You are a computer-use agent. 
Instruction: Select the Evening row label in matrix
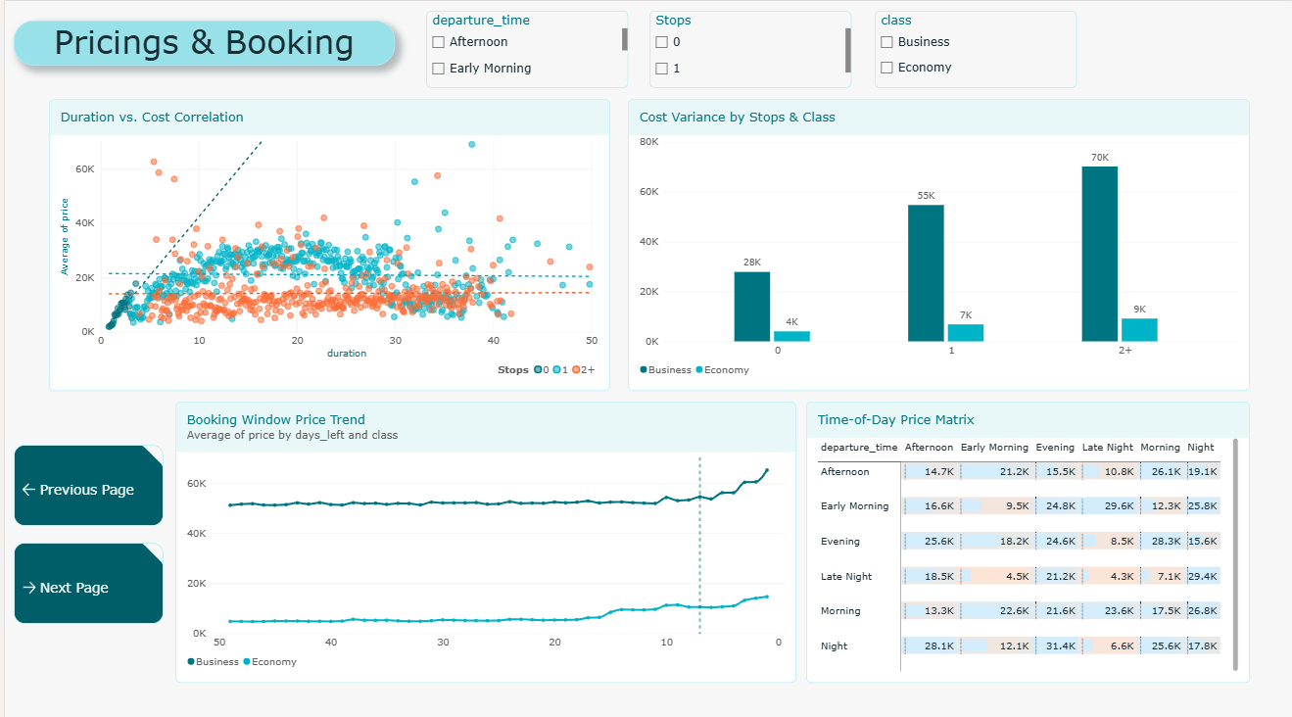840,542
